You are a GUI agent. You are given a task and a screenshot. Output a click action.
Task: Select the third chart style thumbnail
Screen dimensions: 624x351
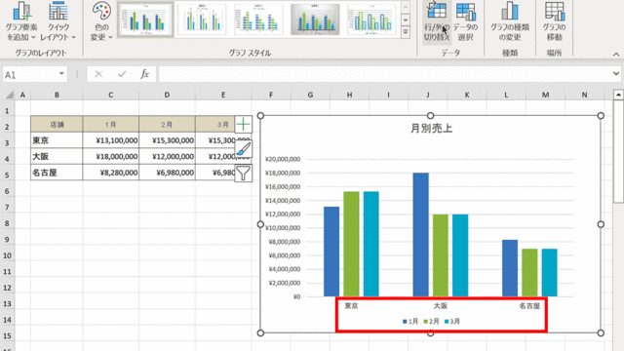pos(258,19)
